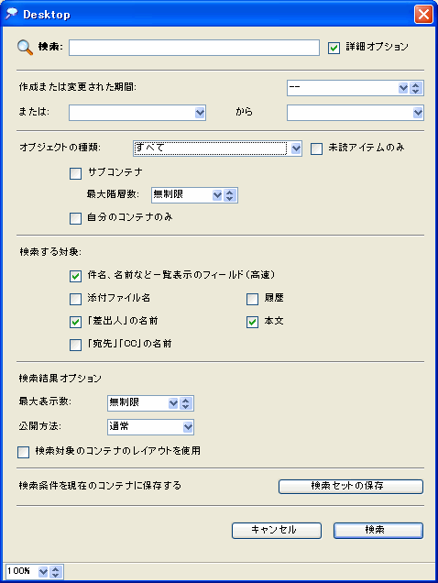This screenshot has width=438, height=583.
Task: Click the 最大階層数 spinner arrows
Action: click(230, 195)
